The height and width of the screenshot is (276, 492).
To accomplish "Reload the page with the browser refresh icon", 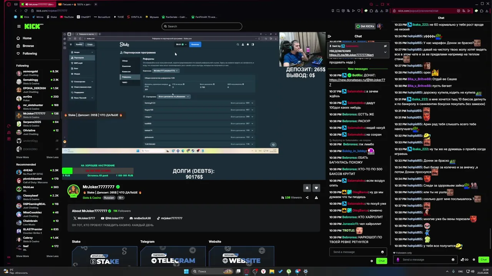I will click(26, 10).
